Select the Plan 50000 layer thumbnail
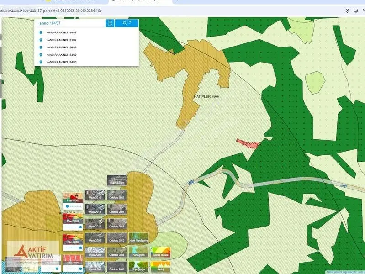The height and width of the screenshot is (274, 365). tap(73, 197)
